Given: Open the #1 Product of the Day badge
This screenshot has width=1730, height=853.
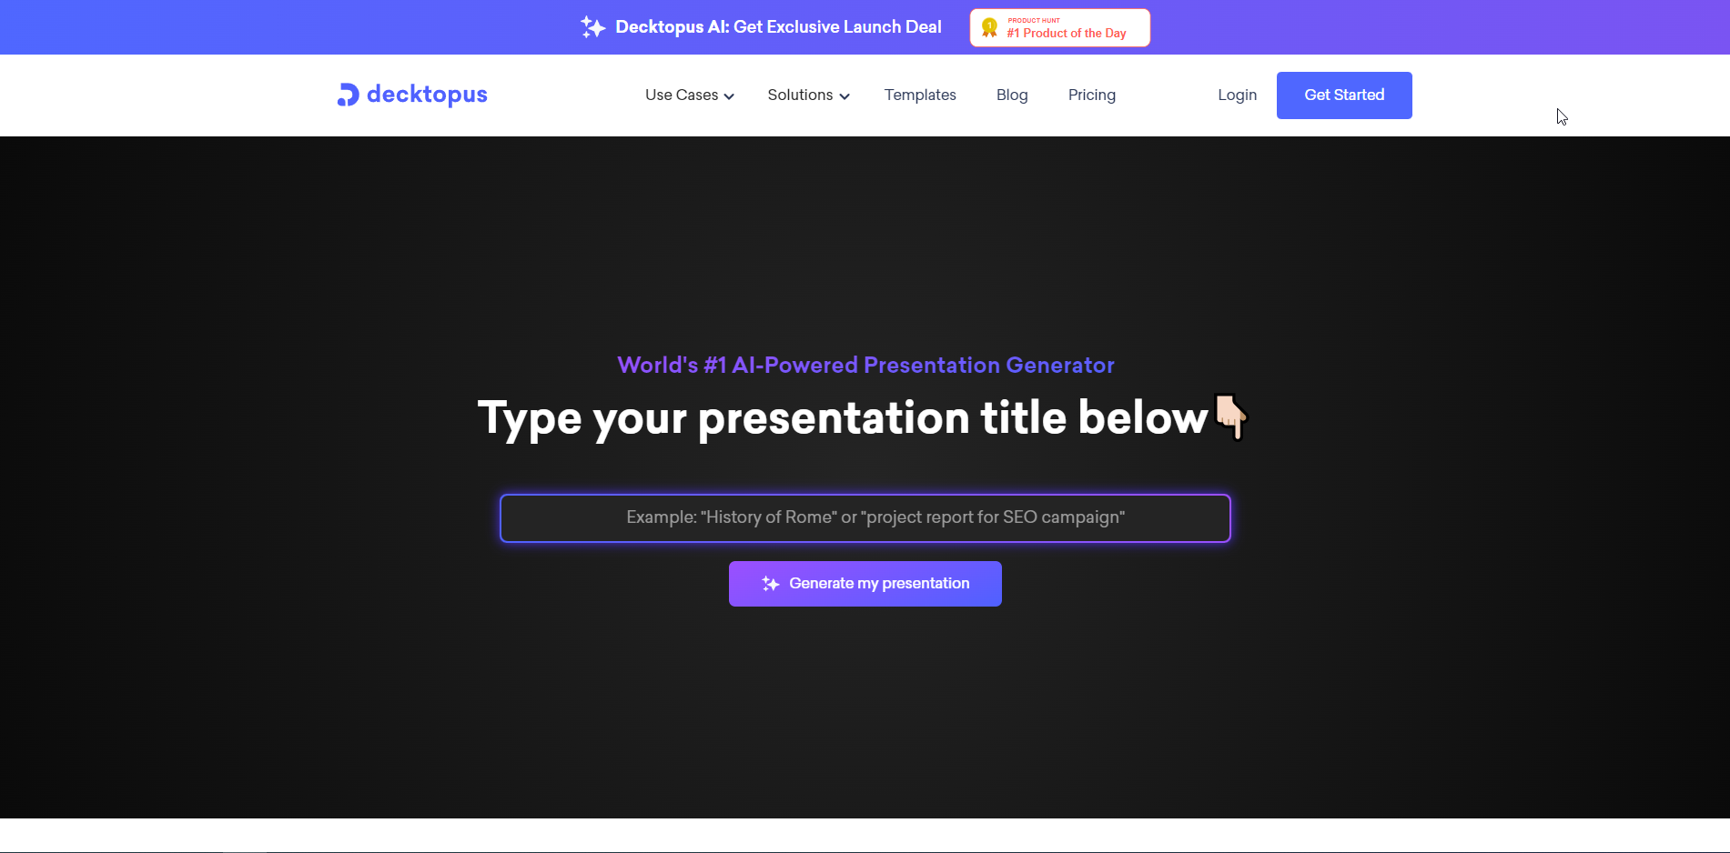Looking at the screenshot, I should tap(1060, 27).
